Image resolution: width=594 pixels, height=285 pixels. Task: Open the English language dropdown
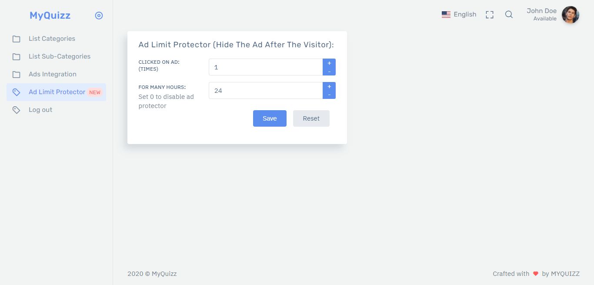[459, 14]
